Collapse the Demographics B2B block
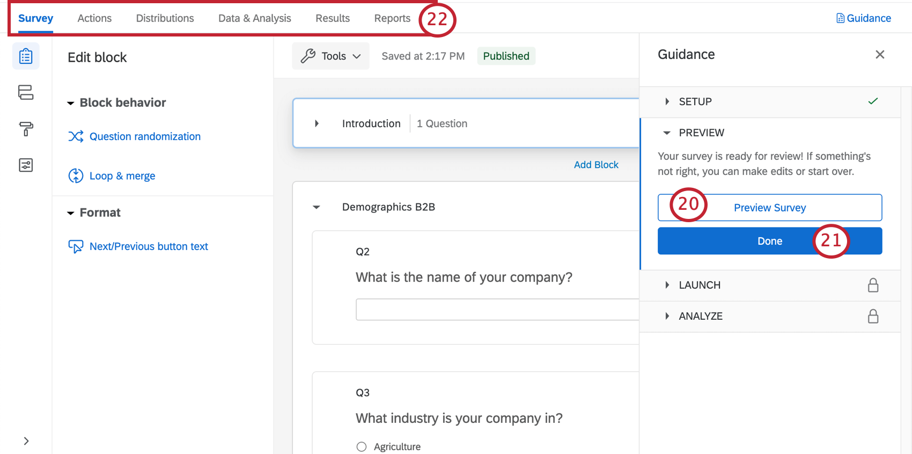 [x=317, y=207]
